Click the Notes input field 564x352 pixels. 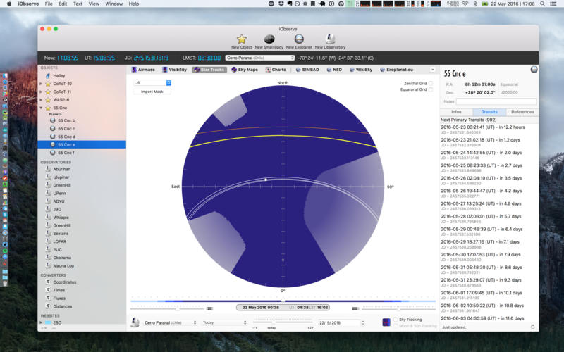[x=496, y=101]
